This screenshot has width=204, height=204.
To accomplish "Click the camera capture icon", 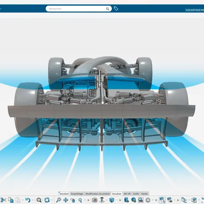I will (x=94, y=200).
